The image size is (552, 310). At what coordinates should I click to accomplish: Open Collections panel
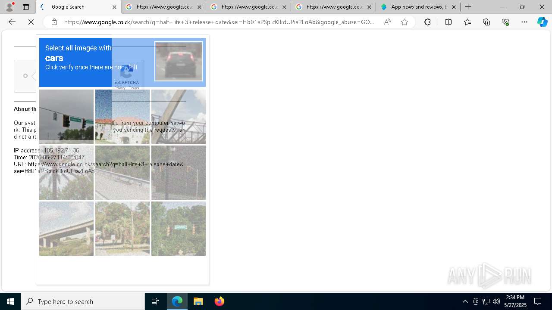click(x=486, y=22)
